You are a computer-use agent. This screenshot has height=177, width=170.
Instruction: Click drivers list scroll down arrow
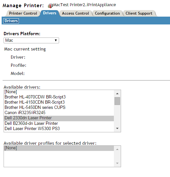tap(117, 128)
